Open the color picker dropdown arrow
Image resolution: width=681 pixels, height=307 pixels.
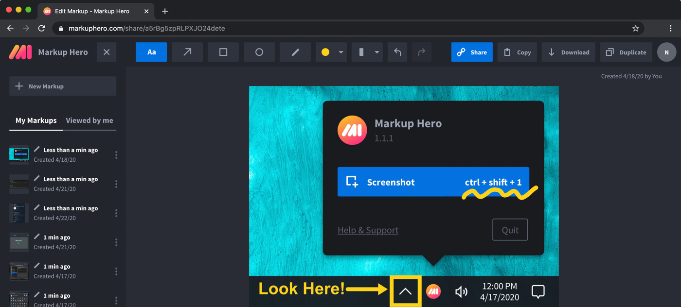point(341,52)
